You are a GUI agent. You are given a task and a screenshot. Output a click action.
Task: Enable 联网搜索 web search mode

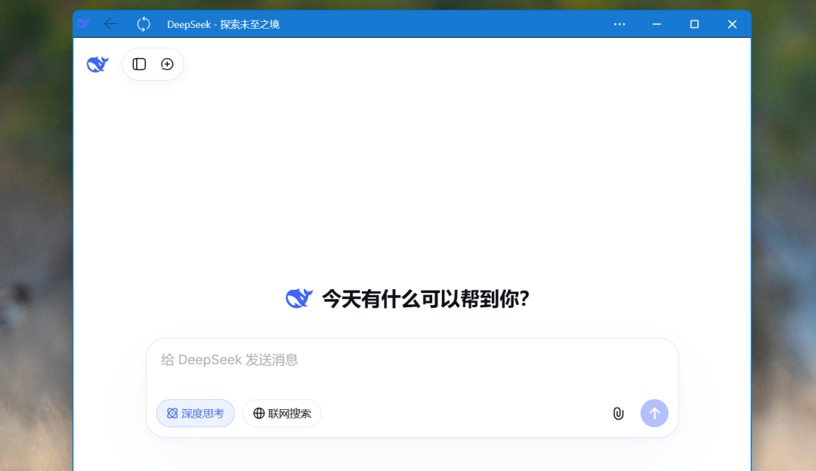[282, 413]
